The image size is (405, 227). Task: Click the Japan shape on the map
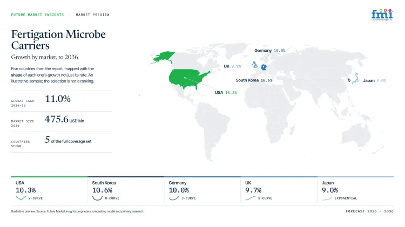355,78
